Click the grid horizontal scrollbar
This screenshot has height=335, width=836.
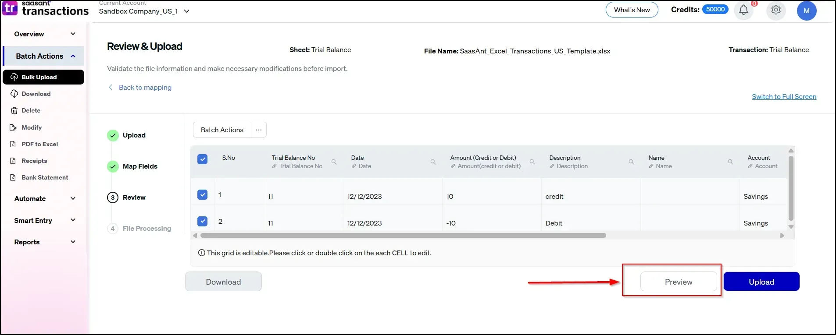403,235
